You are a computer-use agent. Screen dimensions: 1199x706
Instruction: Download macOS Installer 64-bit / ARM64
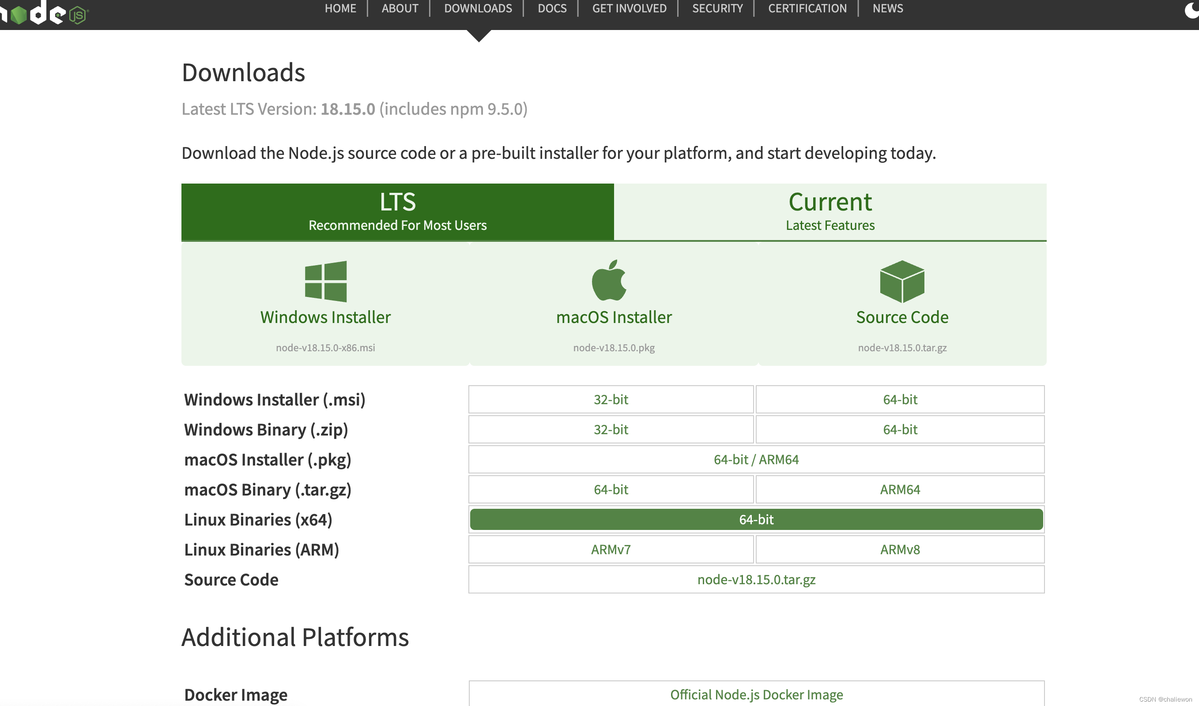coord(756,459)
